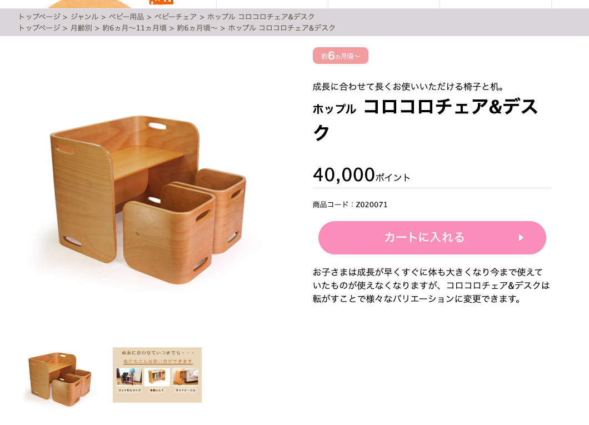Click ホップル コロコロチェア&デスク in second breadcrumb
589x425 pixels.
click(x=281, y=28)
